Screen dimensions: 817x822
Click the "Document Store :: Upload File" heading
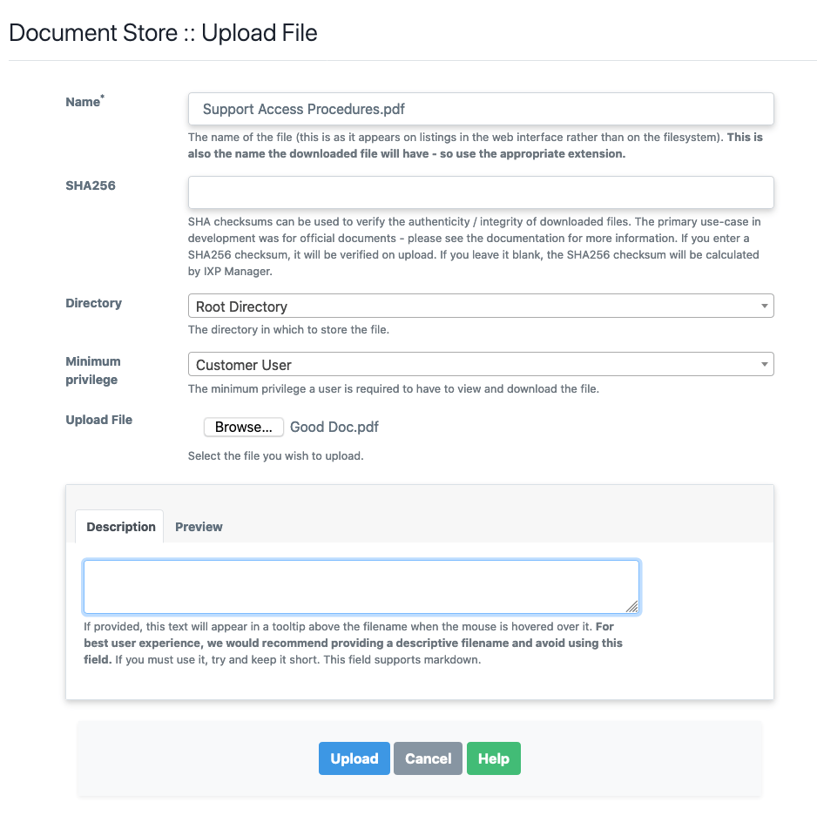coord(162,32)
